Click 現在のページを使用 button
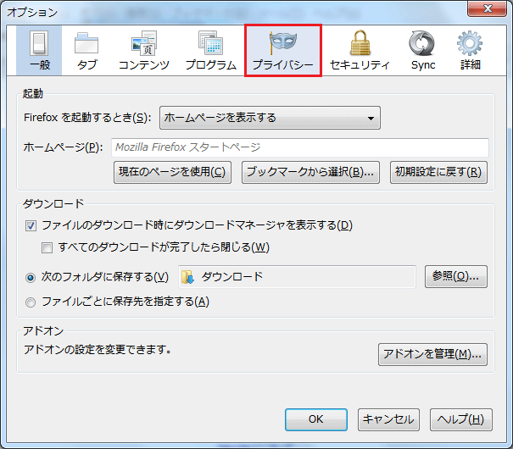This screenshot has height=449, width=513. pos(172,172)
